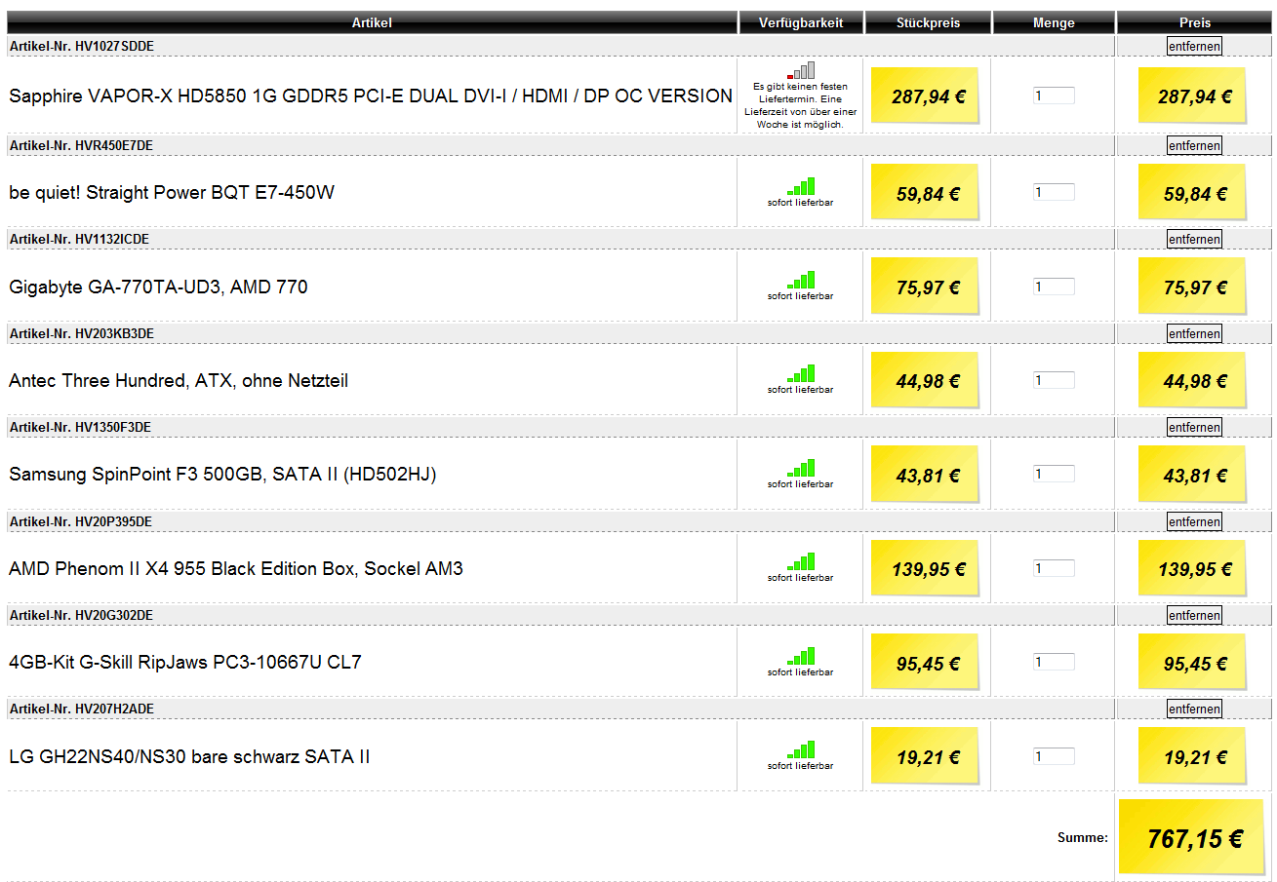Click the 75,97 € sticker in the Stückpreis column
The image size is (1277, 882).
point(925,287)
